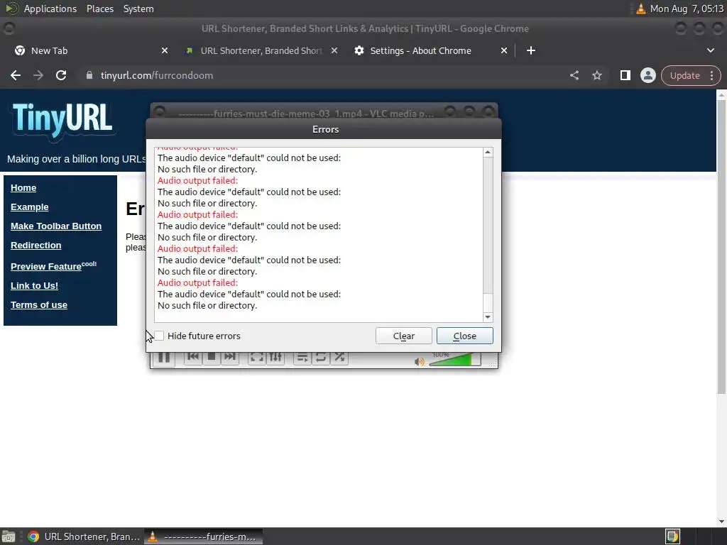Click the address bar URL

coord(157,75)
